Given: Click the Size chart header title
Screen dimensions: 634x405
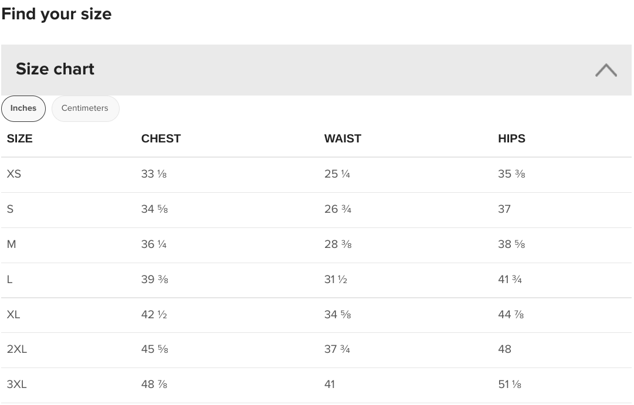Looking at the screenshot, I should click(55, 69).
